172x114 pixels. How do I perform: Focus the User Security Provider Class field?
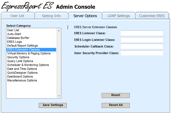142,53
